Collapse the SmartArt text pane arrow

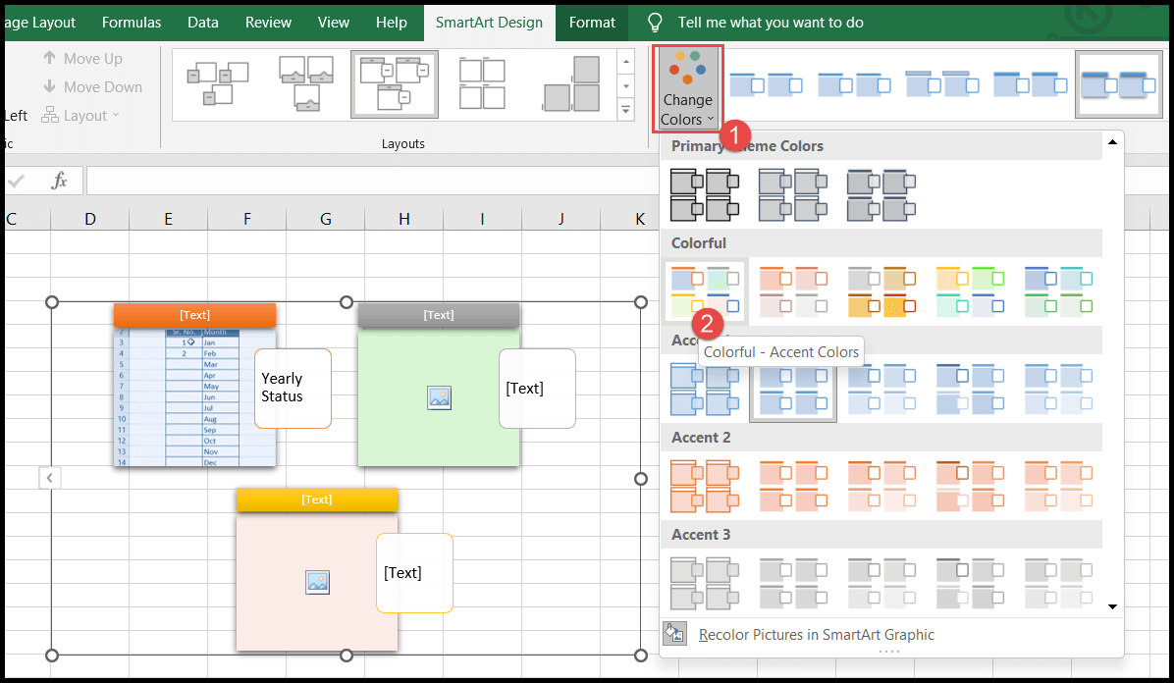click(50, 477)
